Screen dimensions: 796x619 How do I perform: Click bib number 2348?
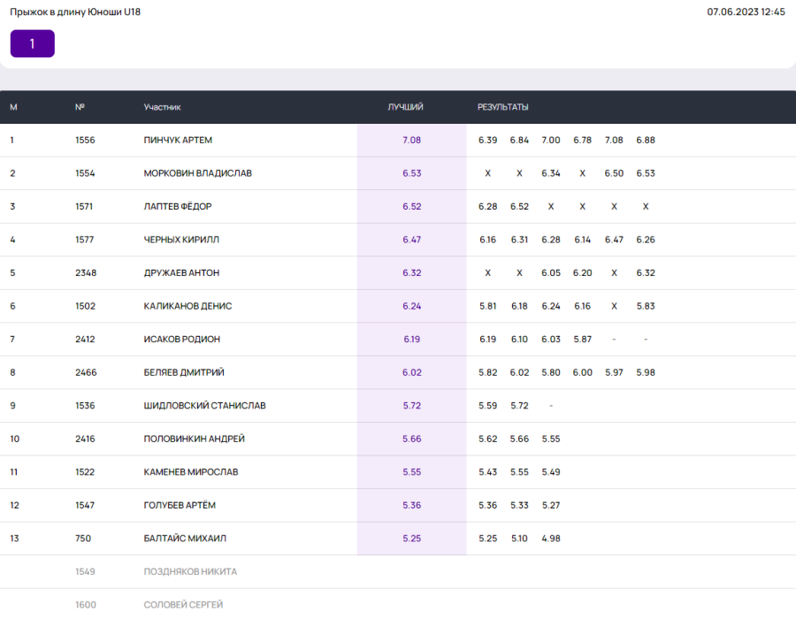pos(86,272)
